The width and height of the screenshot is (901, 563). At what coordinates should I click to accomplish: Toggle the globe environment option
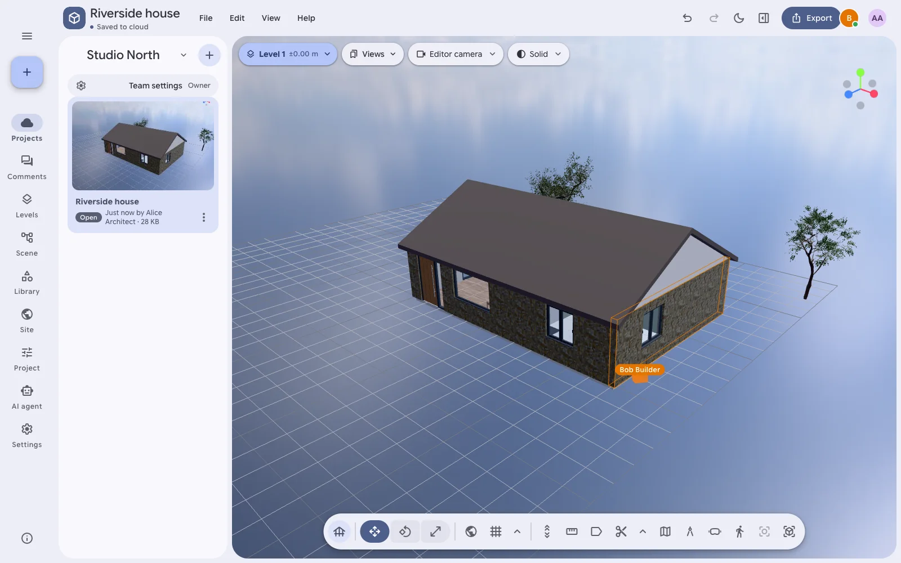471,531
